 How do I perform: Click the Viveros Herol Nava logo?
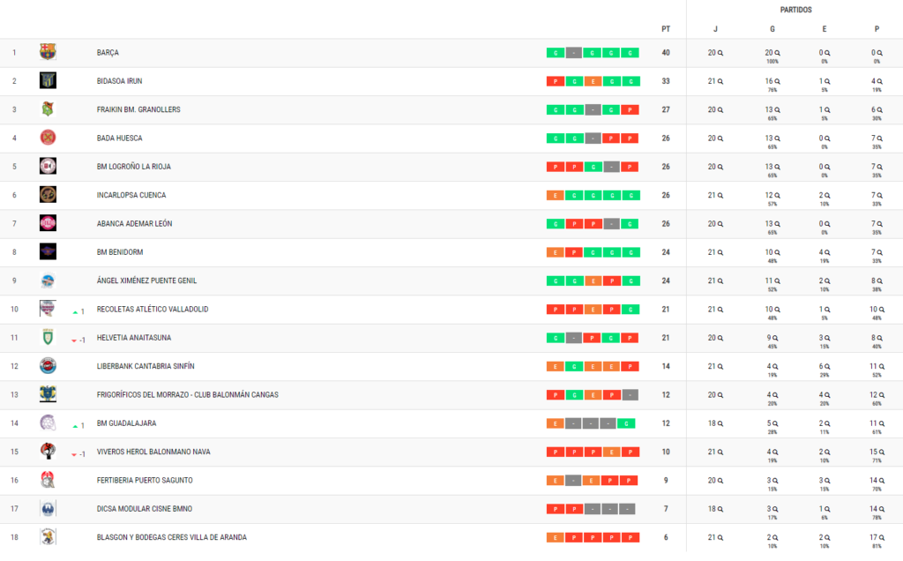pyautogui.click(x=48, y=451)
